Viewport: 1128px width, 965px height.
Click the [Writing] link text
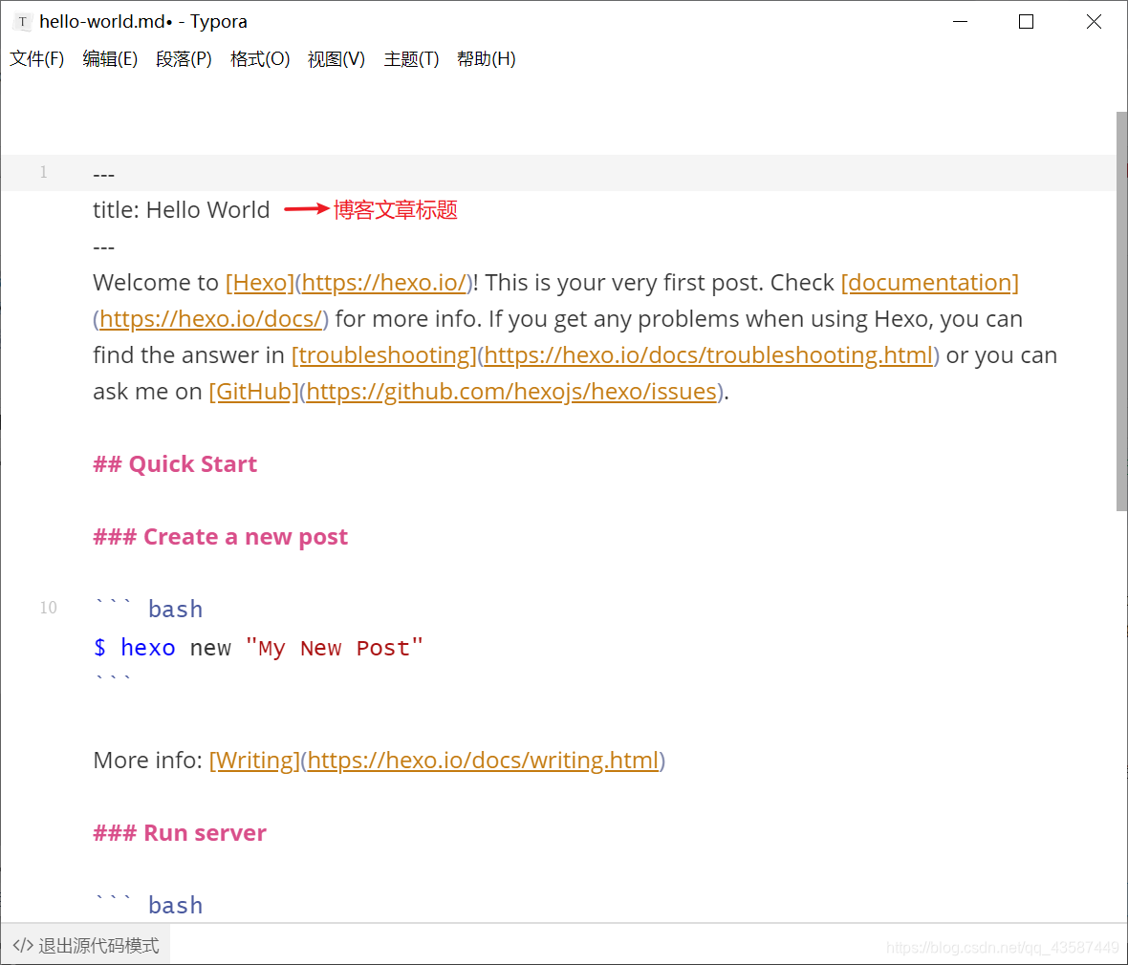coord(254,761)
